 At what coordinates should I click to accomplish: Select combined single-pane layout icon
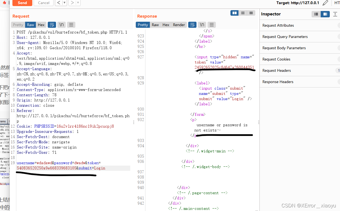pos(251,13)
